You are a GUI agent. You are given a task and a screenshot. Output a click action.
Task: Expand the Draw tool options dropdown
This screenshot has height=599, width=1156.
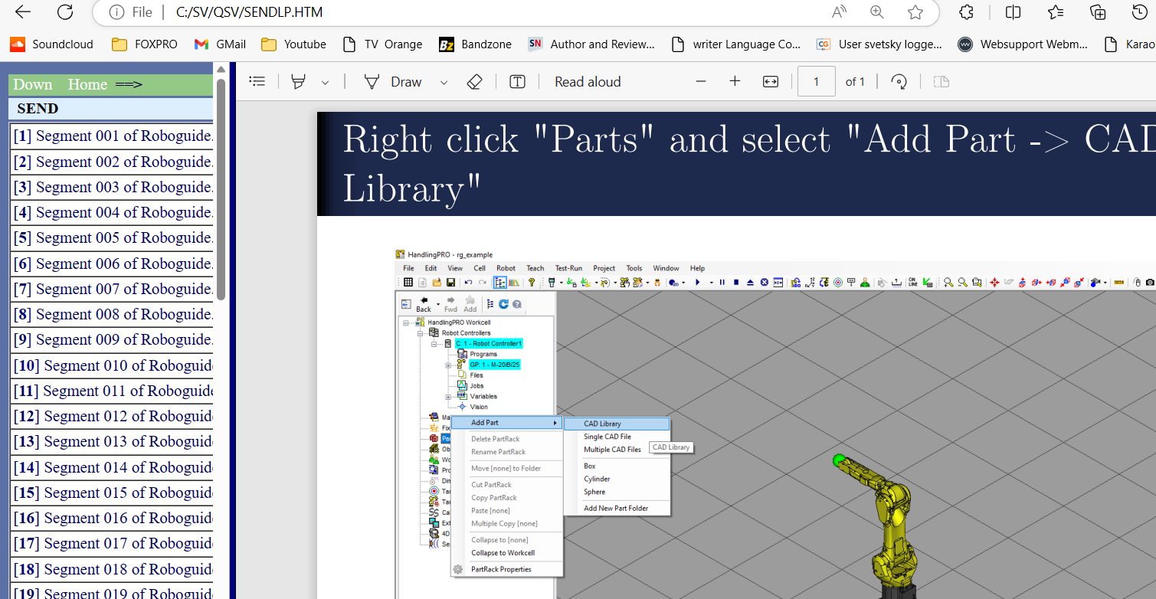point(444,82)
